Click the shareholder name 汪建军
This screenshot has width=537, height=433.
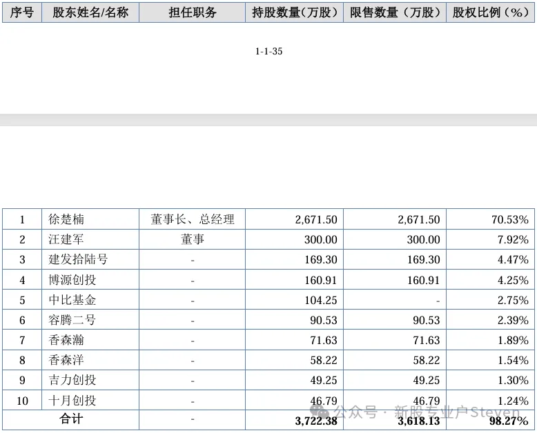[66, 239]
